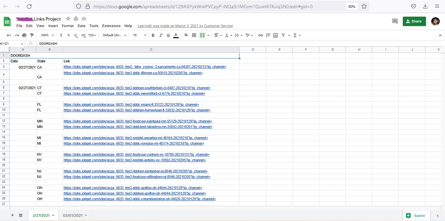
Task: Open the last edit version history link
Action: [x=185, y=26]
